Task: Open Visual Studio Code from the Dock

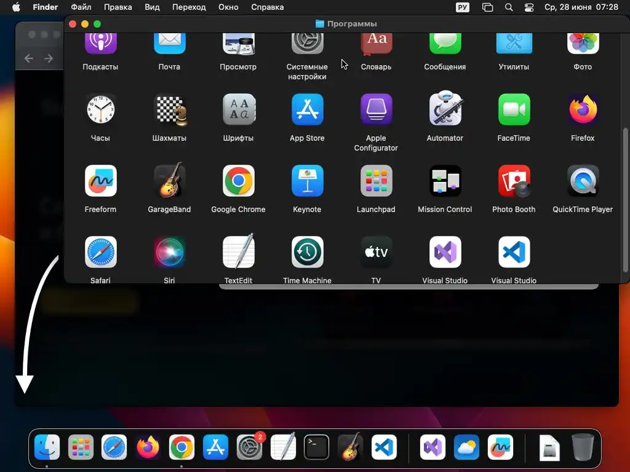Action: 384,447
